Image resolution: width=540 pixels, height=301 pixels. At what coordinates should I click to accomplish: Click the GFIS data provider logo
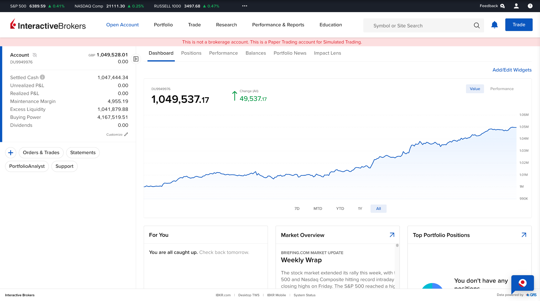pyautogui.click(x=531, y=295)
